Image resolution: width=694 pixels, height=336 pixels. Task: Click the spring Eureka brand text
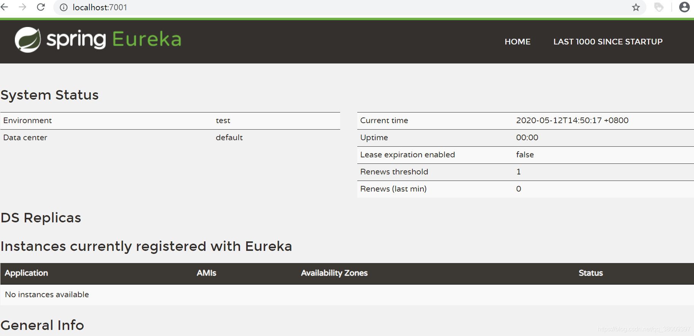click(x=114, y=40)
